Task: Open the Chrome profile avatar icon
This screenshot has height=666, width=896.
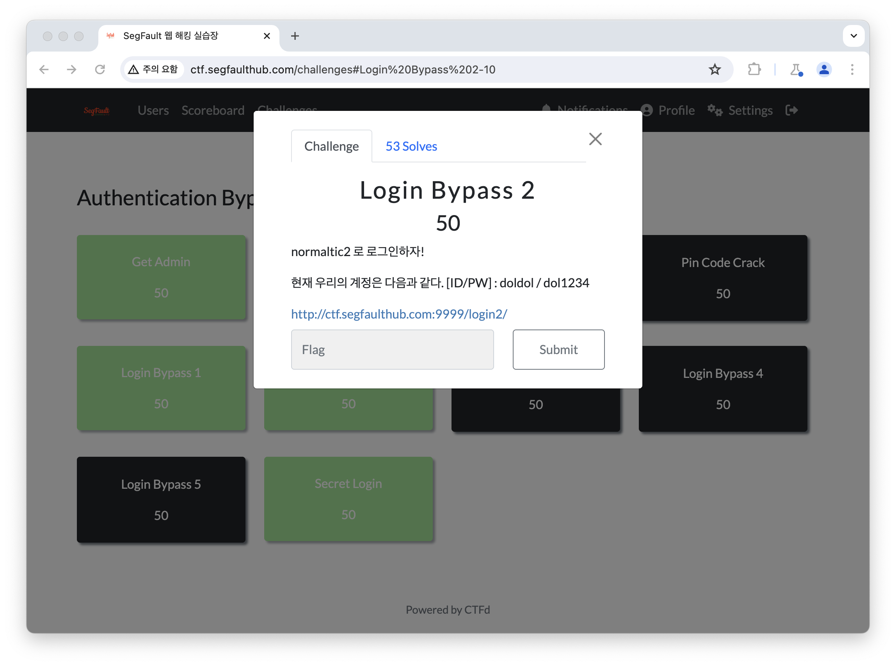Action: point(823,69)
